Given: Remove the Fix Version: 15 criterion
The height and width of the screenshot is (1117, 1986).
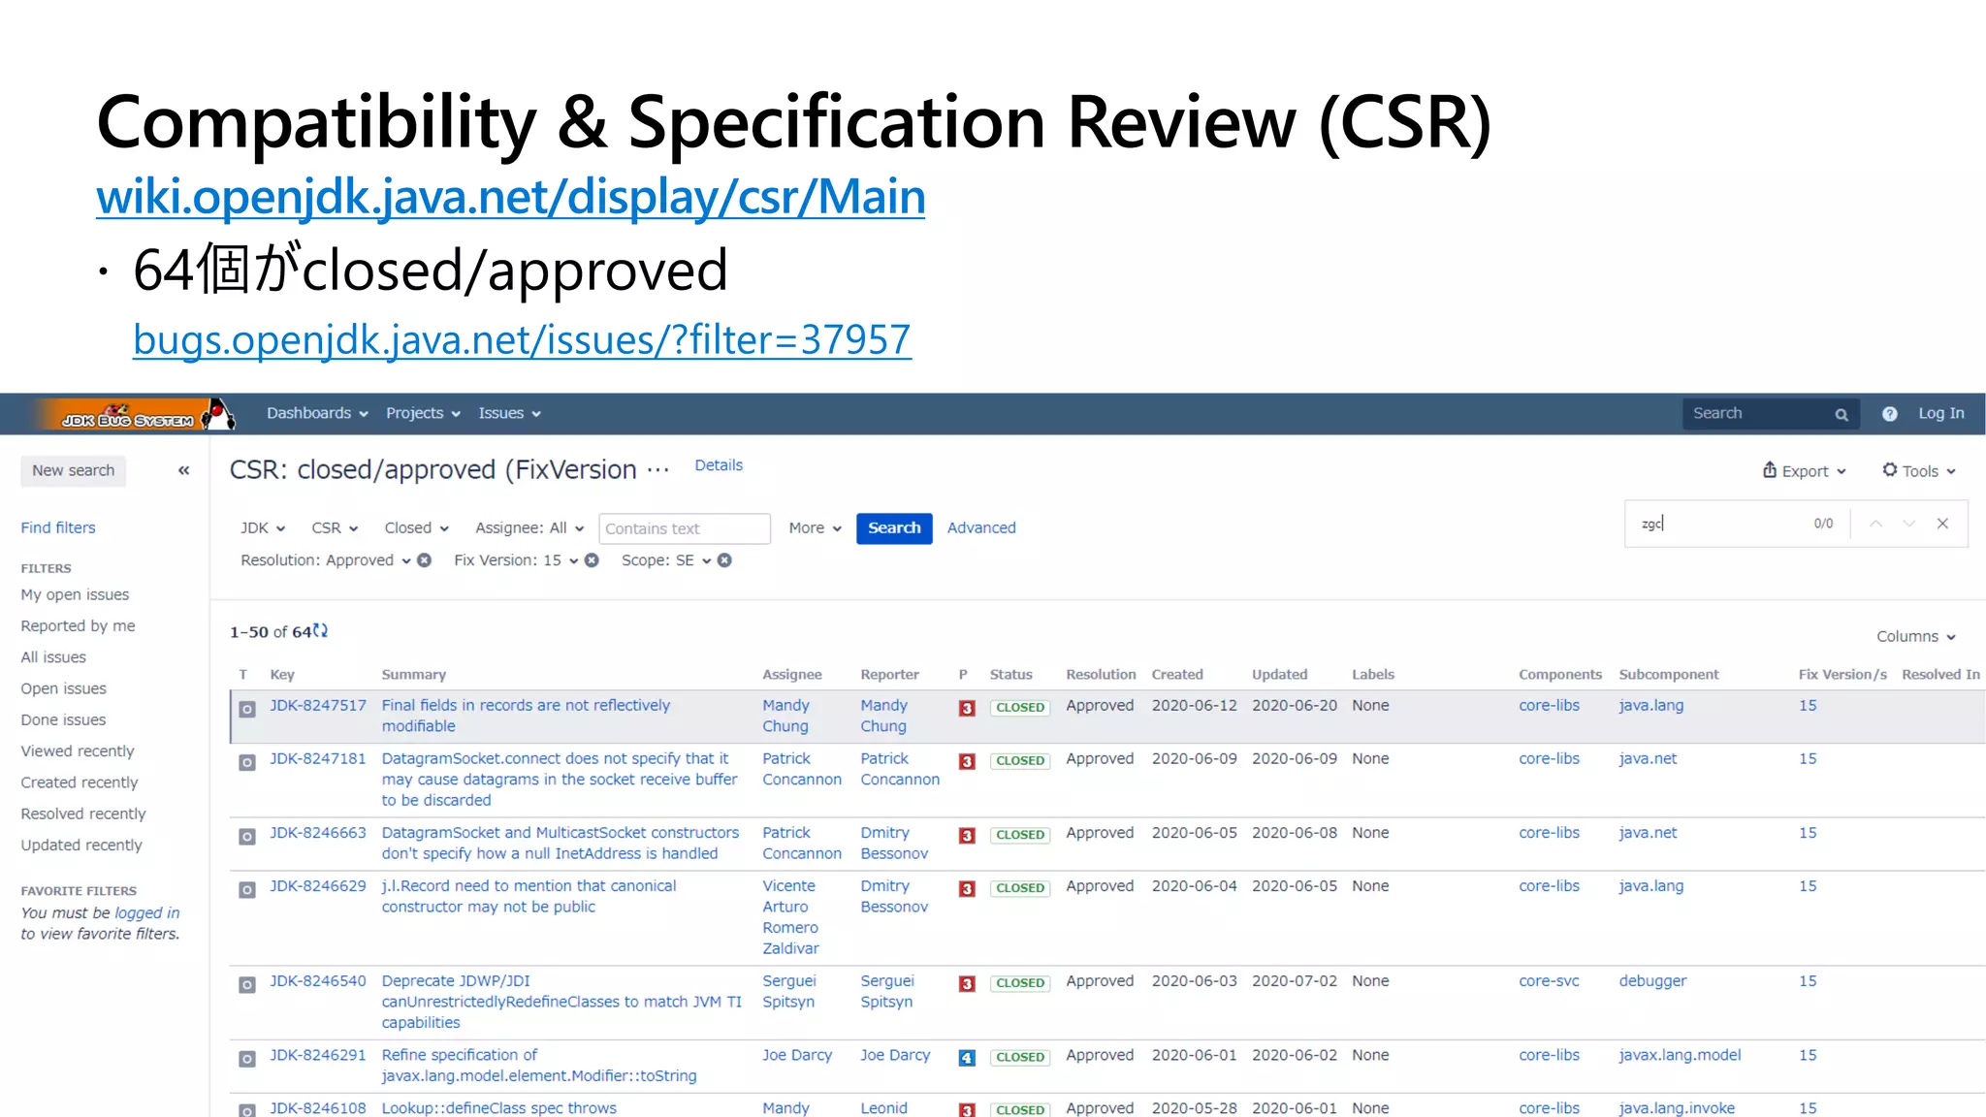Looking at the screenshot, I should (592, 560).
